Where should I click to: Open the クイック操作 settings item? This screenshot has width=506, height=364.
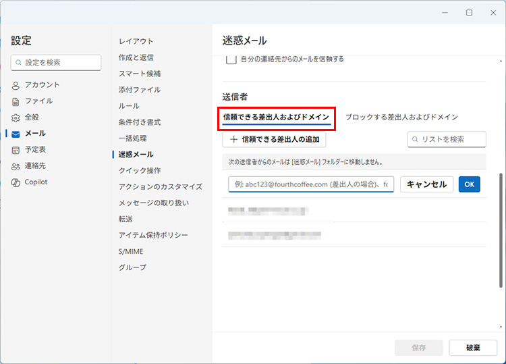tap(140, 171)
